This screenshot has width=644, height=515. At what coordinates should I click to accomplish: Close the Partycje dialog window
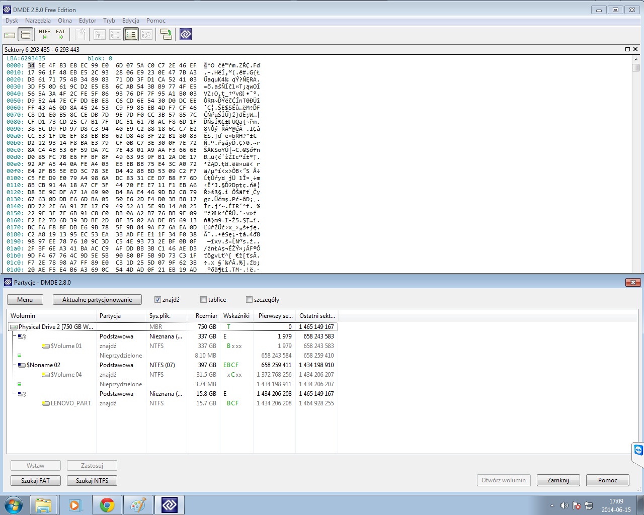pos(632,283)
